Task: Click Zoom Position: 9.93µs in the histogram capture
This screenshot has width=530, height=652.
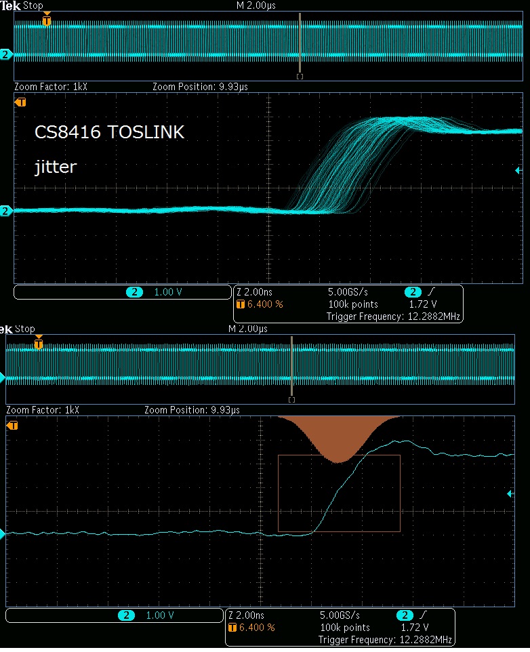Action: coord(192,409)
